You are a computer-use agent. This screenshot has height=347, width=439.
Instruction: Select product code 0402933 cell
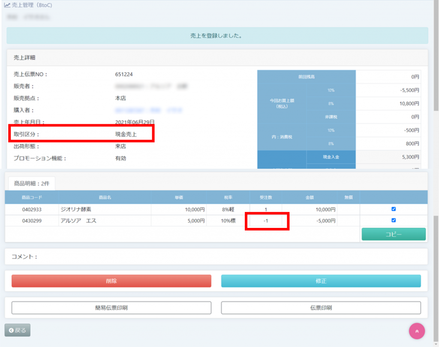coord(32,209)
